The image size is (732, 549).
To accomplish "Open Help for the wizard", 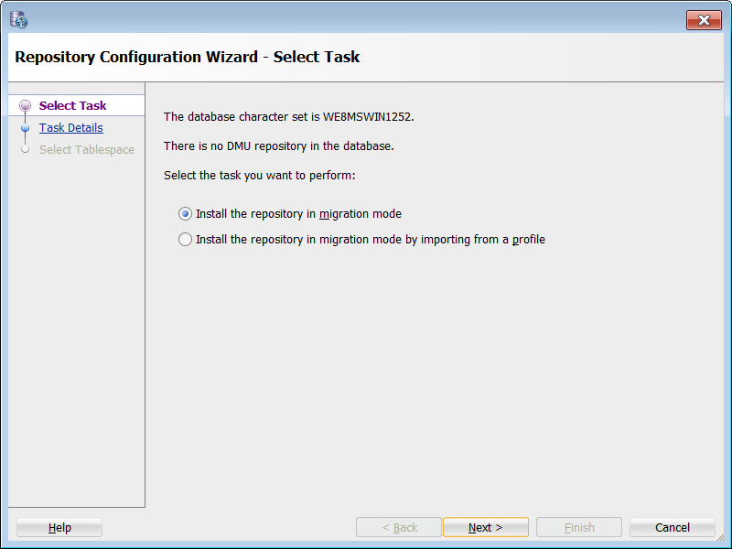I will coord(59,528).
